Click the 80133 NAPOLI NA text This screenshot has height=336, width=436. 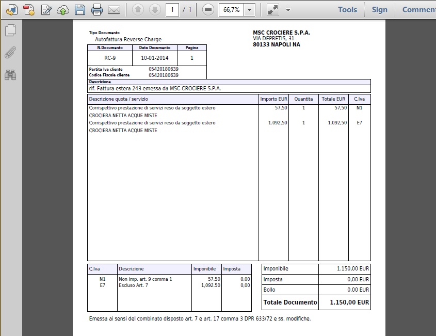tap(277, 44)
